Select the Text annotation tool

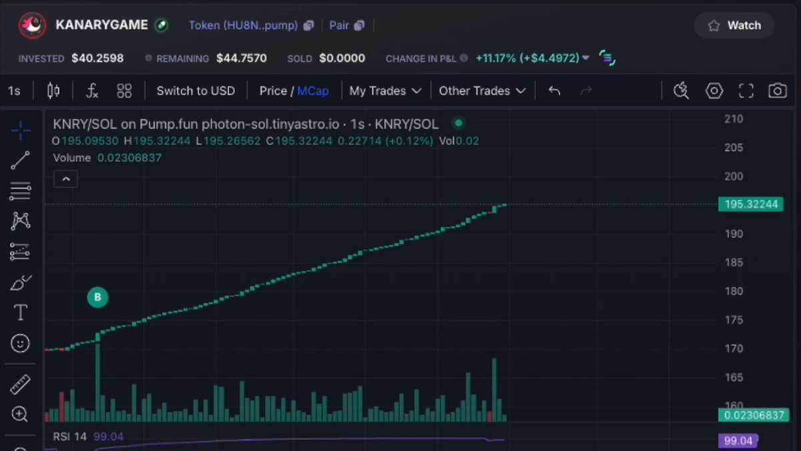tap(21, 313)
